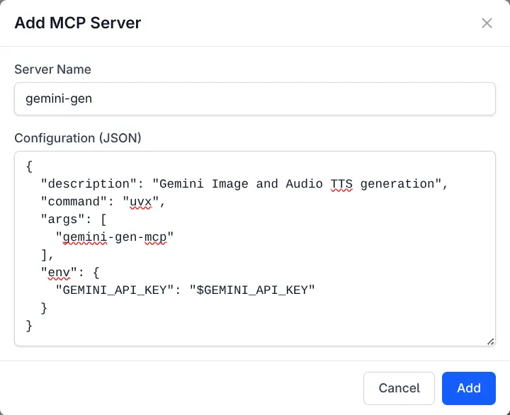Place cursor at opening curly brace
510x415 pixels.
29,167
